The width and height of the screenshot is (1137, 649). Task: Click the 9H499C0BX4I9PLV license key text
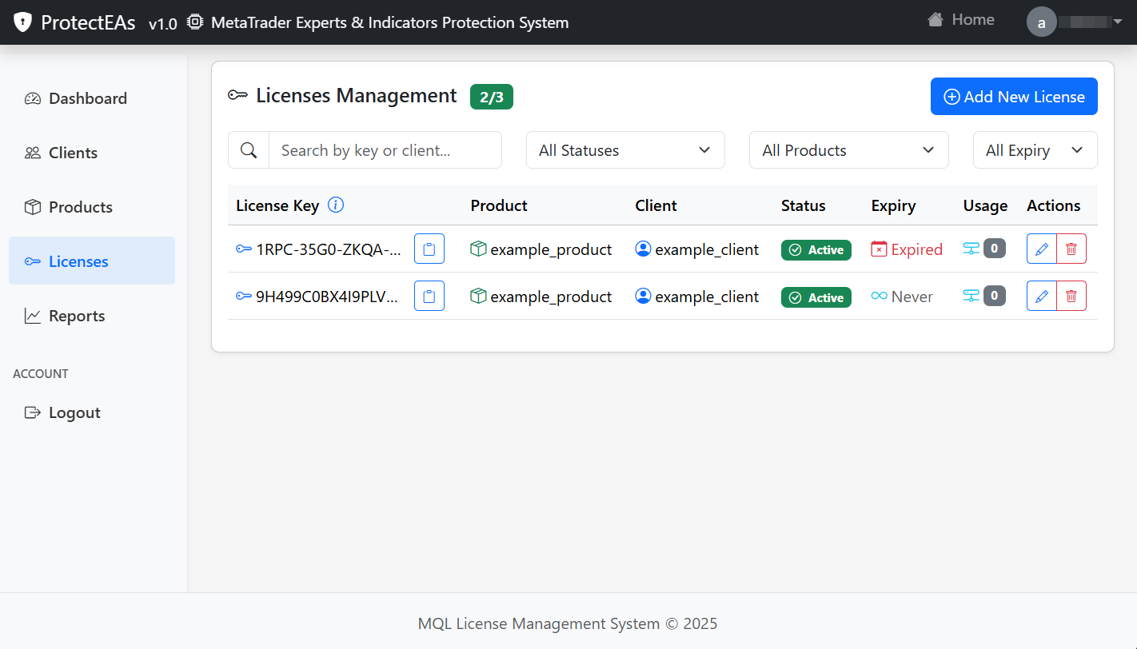point(326,297)
